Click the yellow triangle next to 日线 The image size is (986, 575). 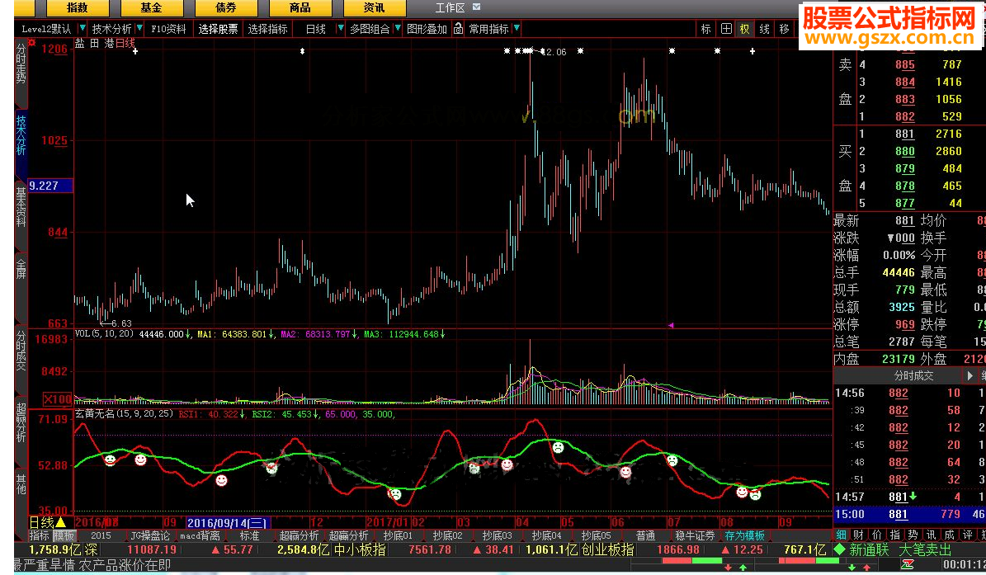click(x=61, y=522)
